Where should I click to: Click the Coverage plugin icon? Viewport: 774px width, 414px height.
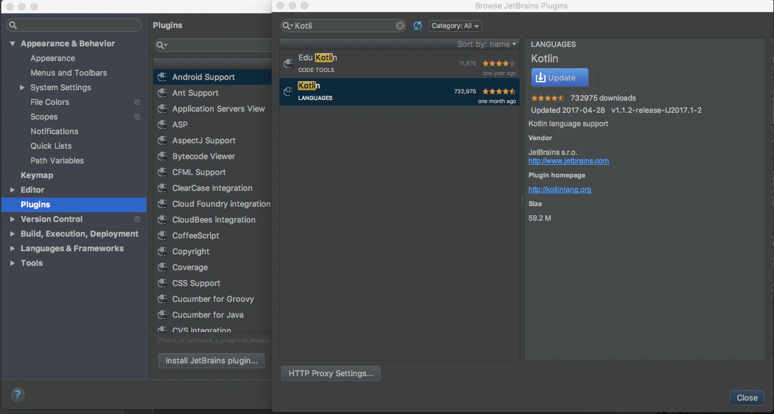click(x=162, y=267)
